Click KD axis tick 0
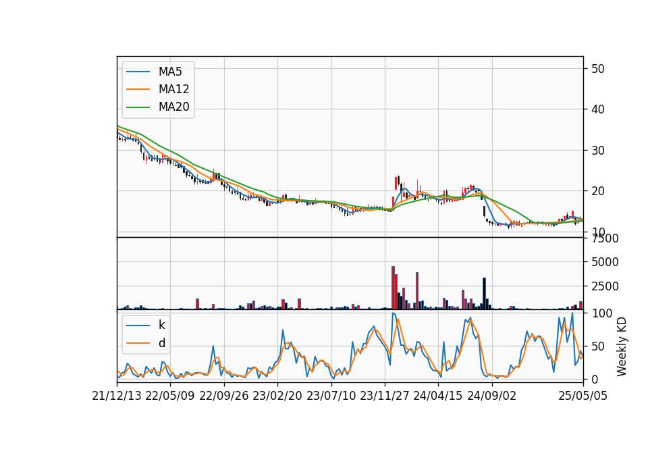The image size is (648, 466). click(595, 379)
